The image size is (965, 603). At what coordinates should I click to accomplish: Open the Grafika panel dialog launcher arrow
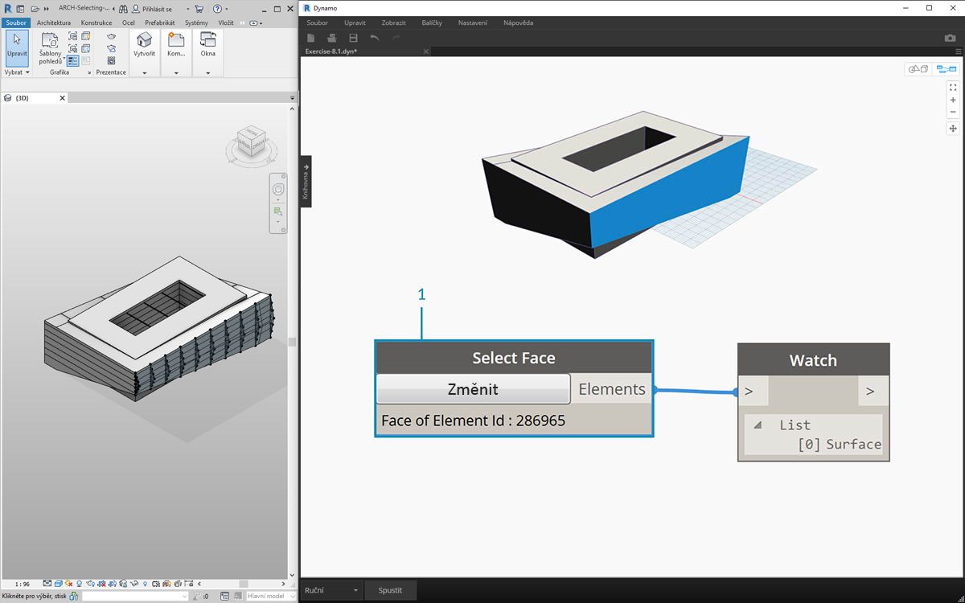coord(89,73)
